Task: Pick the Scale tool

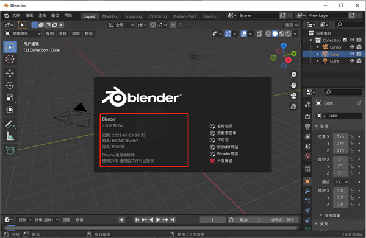Action: pyautogui.click(x=10, y=98)
